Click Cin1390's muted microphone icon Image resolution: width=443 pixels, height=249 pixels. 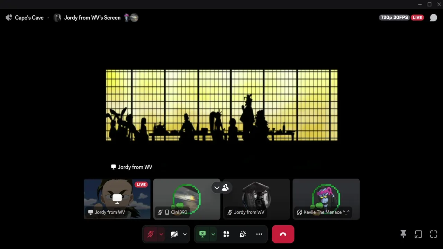click(x=160, y=212)
